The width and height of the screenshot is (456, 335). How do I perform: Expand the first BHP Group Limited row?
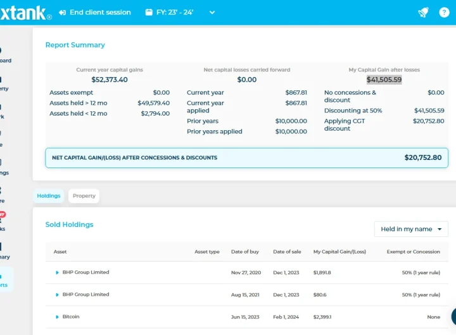coord(57,272)
